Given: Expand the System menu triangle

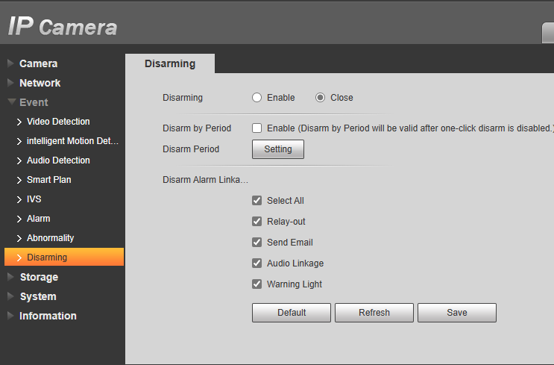Looking at the screenshot, I should click(x=11, y=296).
